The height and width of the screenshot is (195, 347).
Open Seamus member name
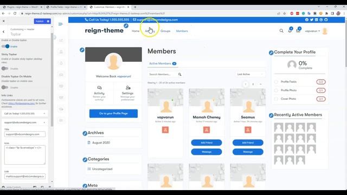248,117
